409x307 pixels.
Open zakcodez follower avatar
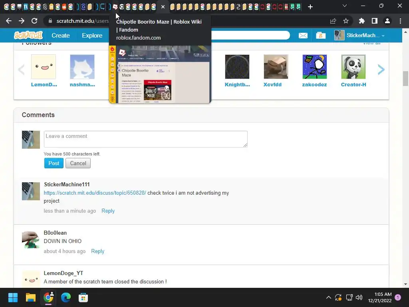(x=315, y=67)
